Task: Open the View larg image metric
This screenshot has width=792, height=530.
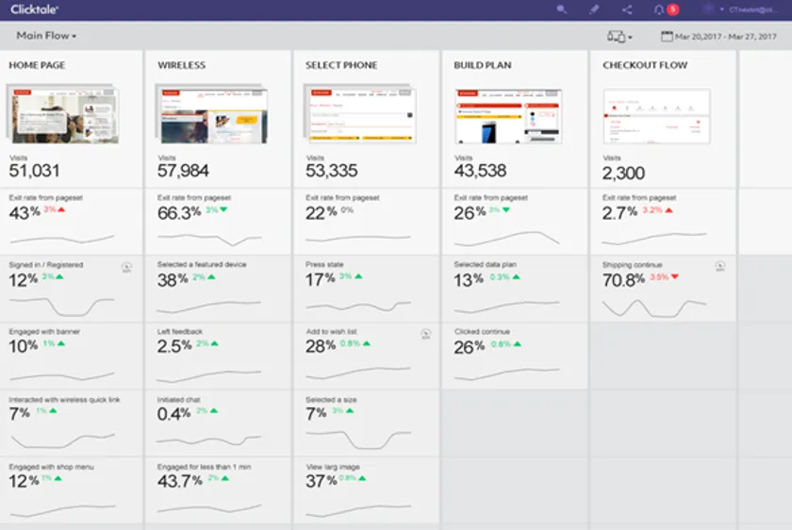Action: 366,490
